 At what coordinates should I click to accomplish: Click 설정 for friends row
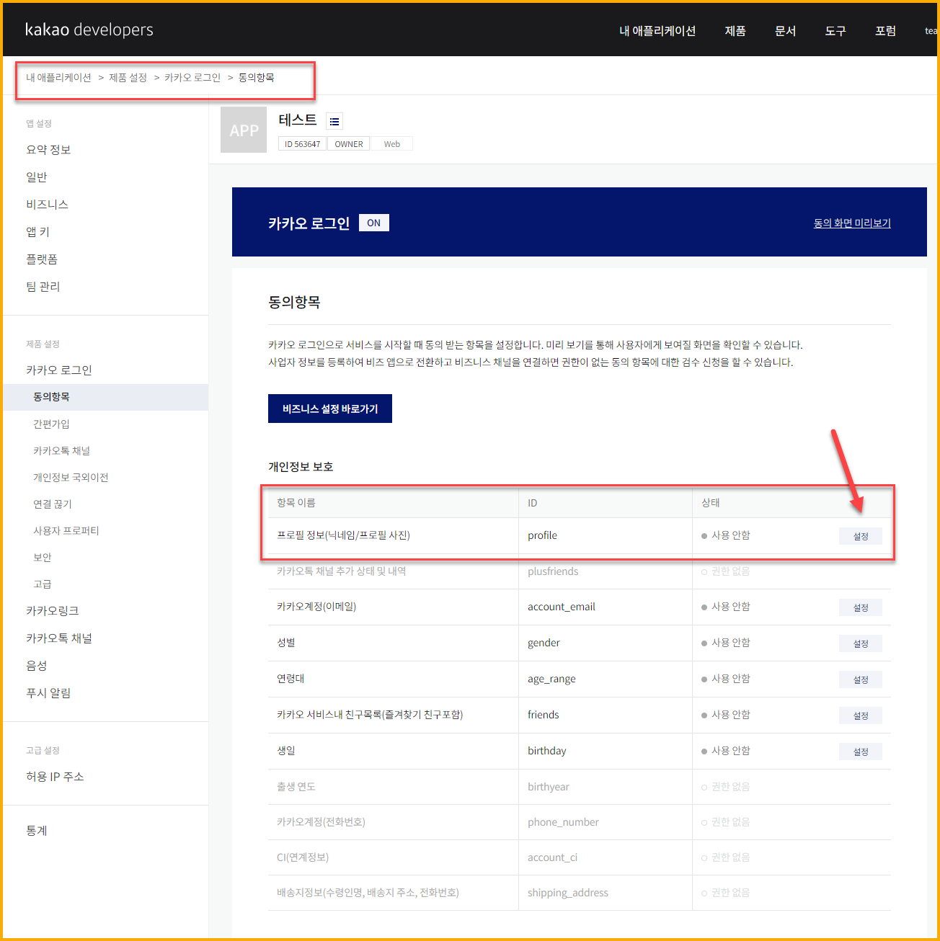pyautogui.click(x=861, y=715)
